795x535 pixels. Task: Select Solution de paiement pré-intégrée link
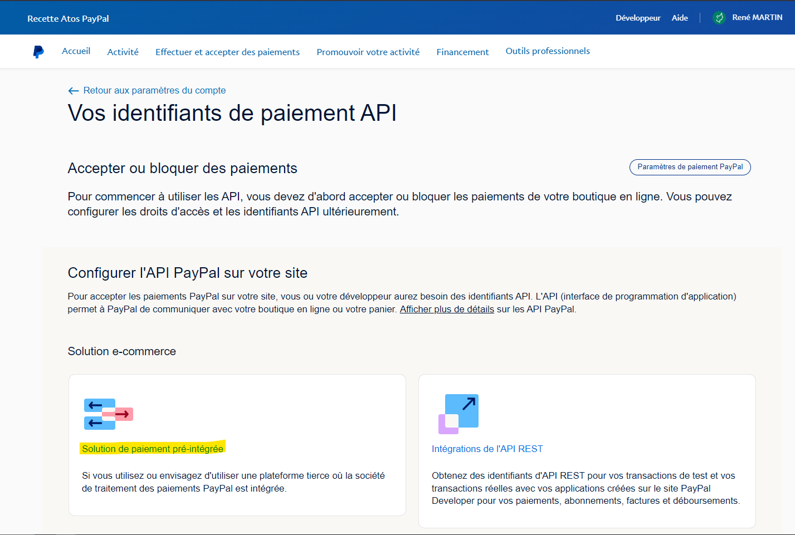pyautogui.click(x=153, y=449)
